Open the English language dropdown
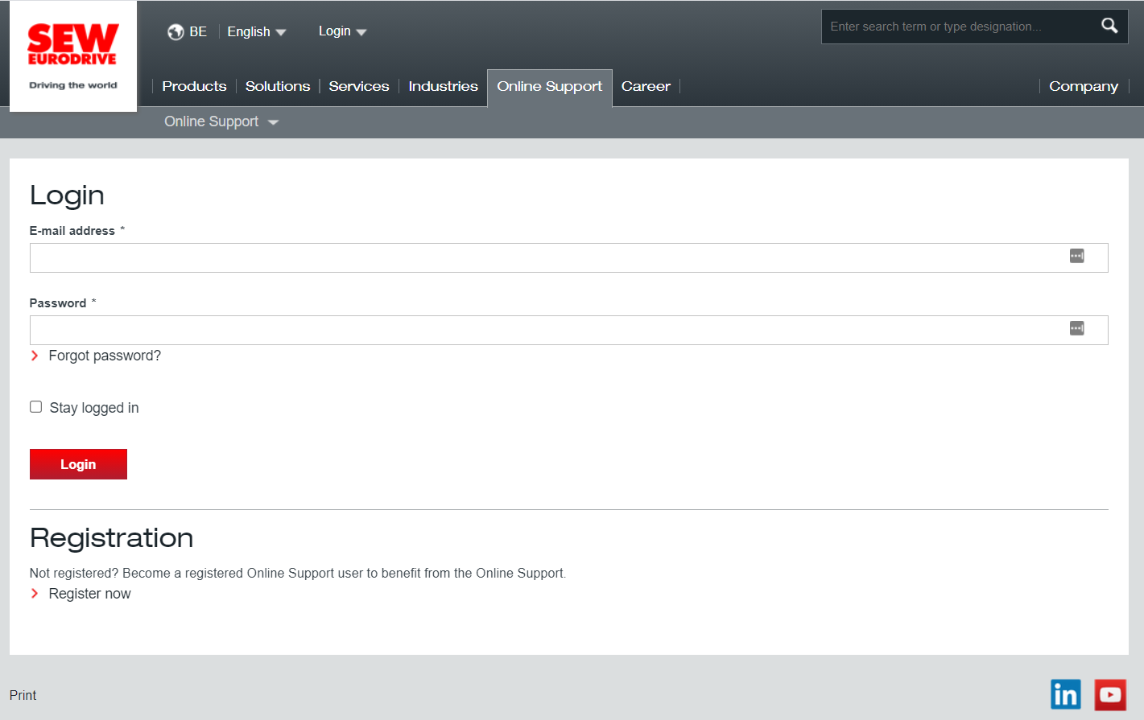Viewport: 1144px width, 720px height. [256, 32]
